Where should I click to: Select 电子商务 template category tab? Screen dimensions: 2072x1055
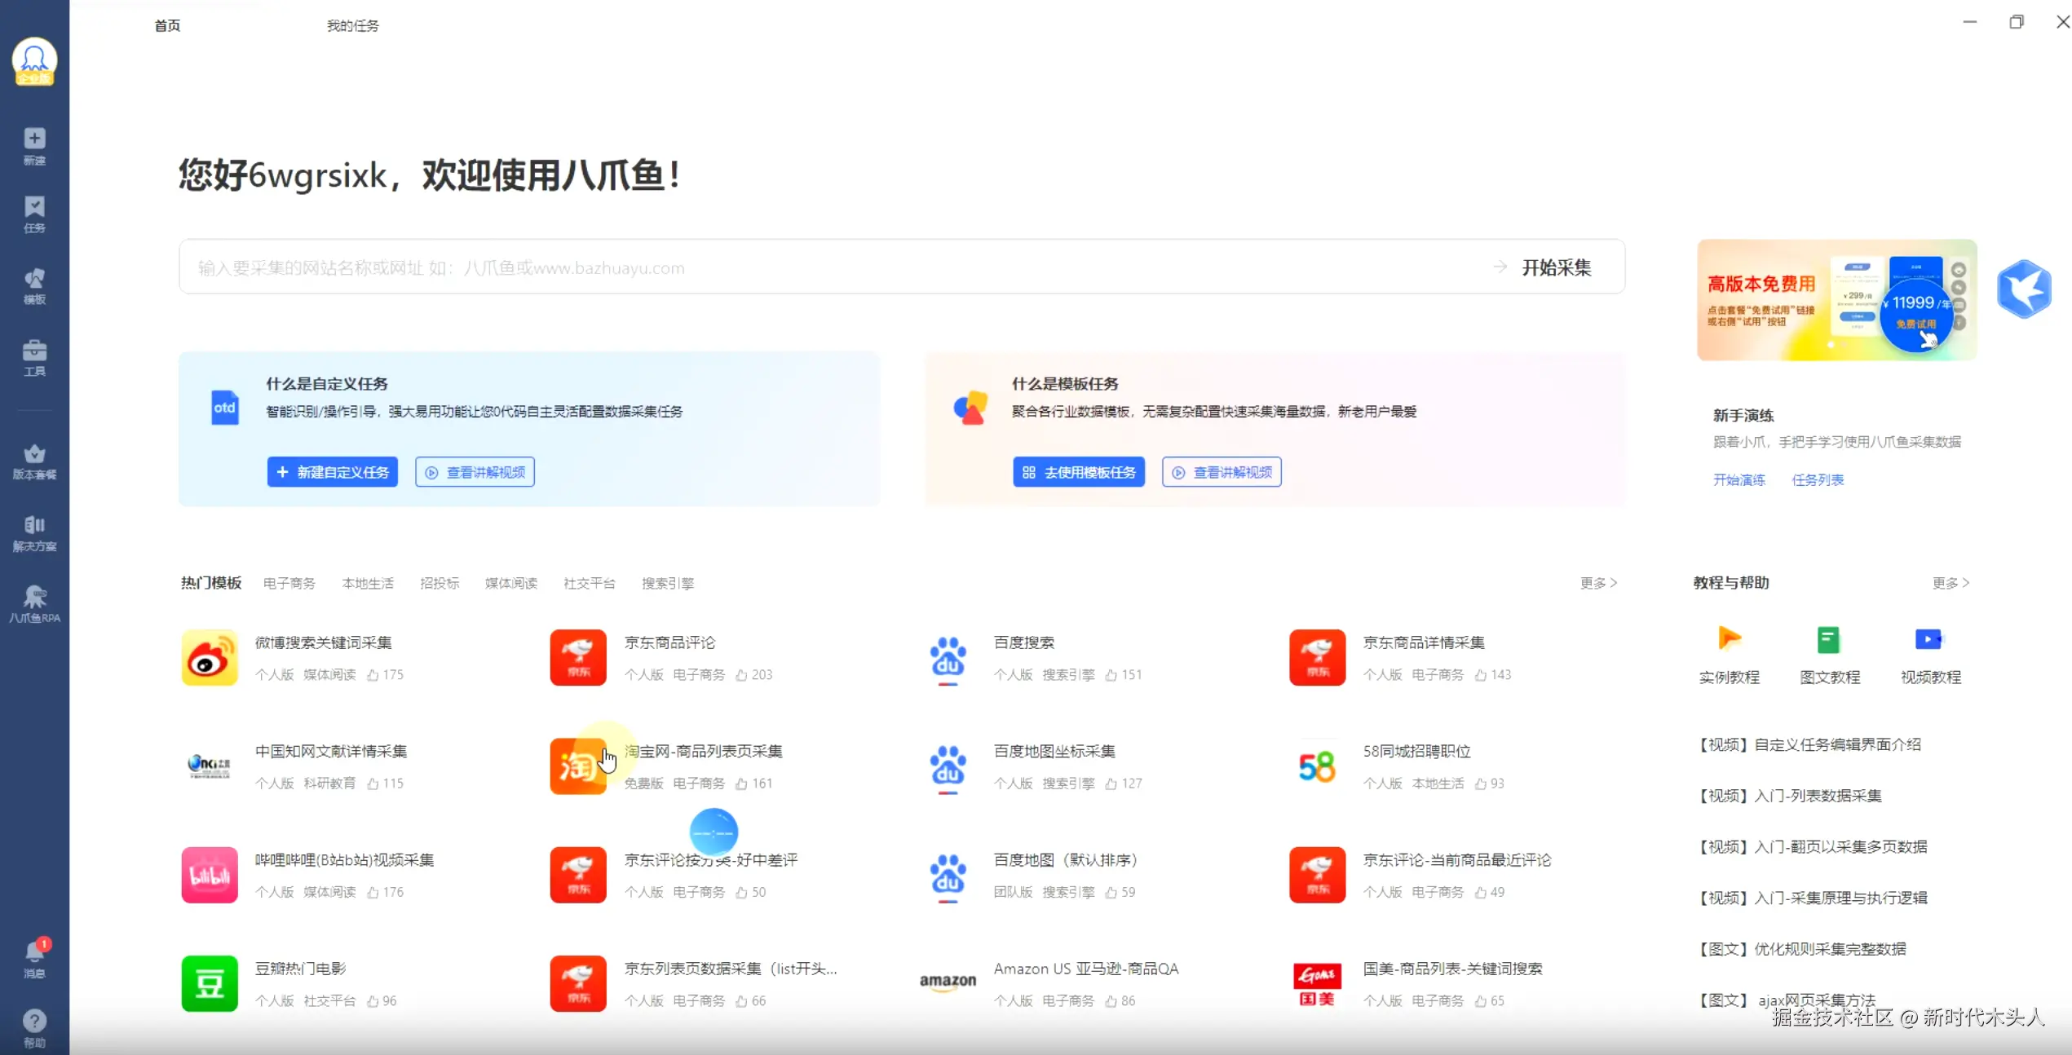(x=289, y=584)
